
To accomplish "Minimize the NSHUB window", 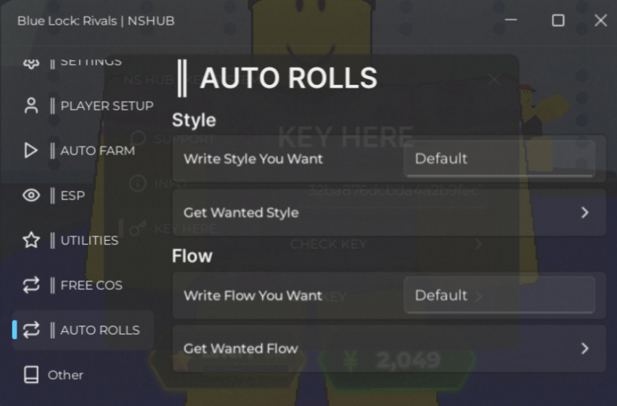I will (511, 20).
